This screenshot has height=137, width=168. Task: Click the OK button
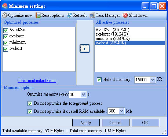pyautogui.click(x=145, y=123)
